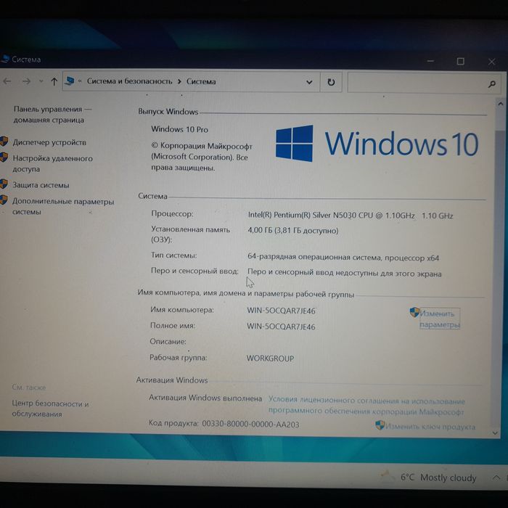Click the computer icon in the address bar
Screen dimensions: 508x508
(x=70, y=81)
